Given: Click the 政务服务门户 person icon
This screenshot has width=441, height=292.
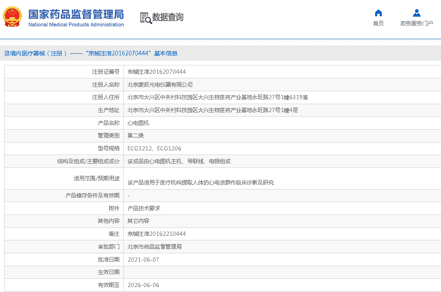Looking at the screenshot, I should (416, 13).
